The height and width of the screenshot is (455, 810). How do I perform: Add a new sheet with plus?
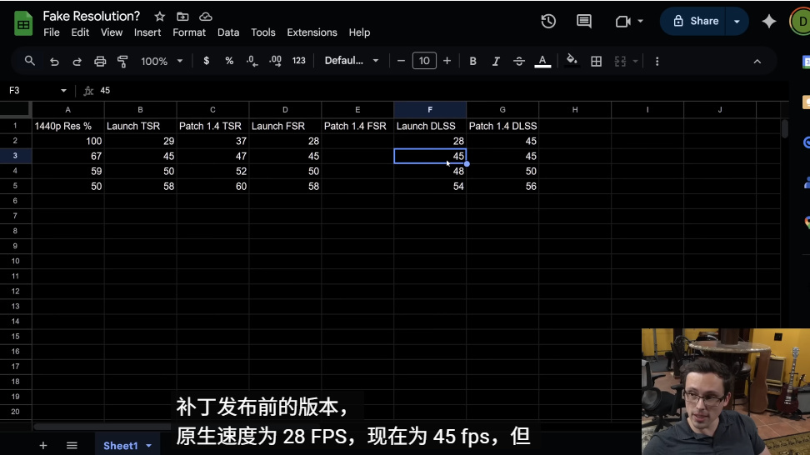(43, 445)
